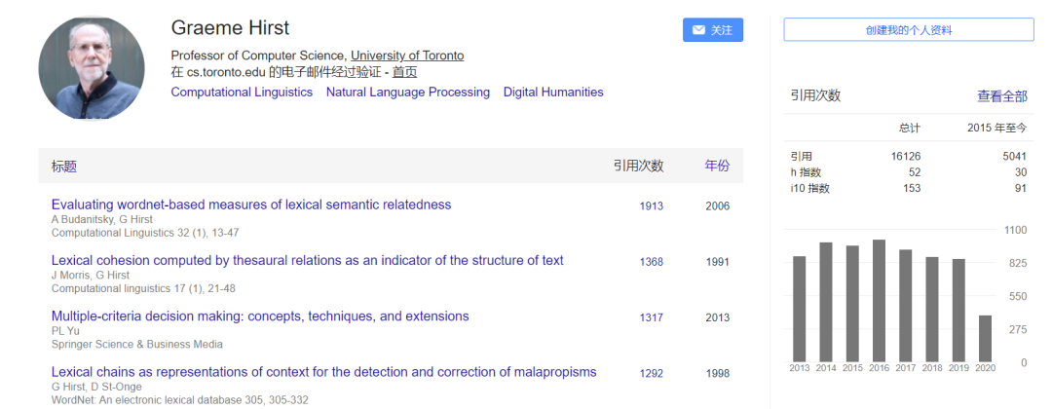The height and width of the screenshot is (409, 1052).
Task: Click the create my profile button
Action: coord(908,30)
